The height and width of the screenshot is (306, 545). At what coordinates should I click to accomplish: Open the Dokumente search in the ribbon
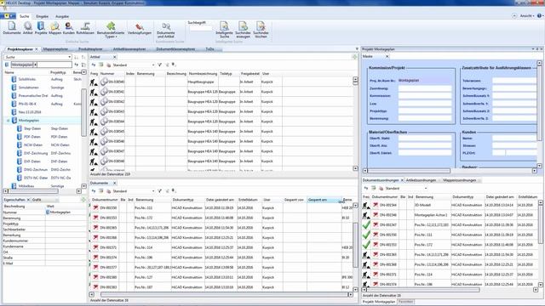point(12,28)
